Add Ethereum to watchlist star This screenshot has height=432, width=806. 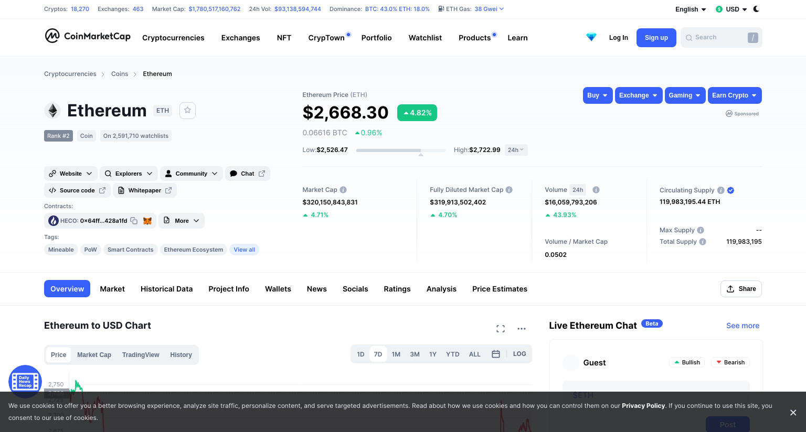pyautogui.click(x=187, y=111)
